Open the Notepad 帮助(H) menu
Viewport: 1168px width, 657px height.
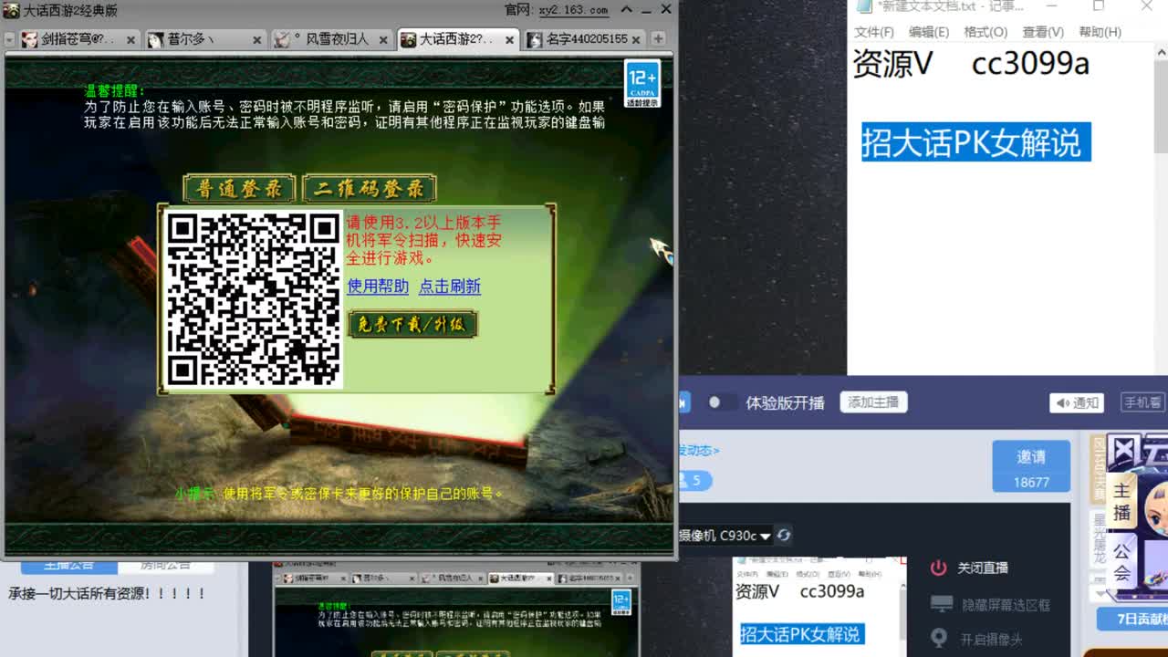click(1100, 32)
